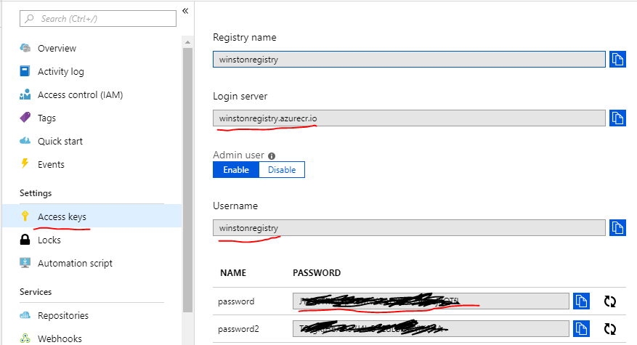Open Locks under Settings
The height and width of the screenshot is (345, 637).
click(x=49, y=240)
